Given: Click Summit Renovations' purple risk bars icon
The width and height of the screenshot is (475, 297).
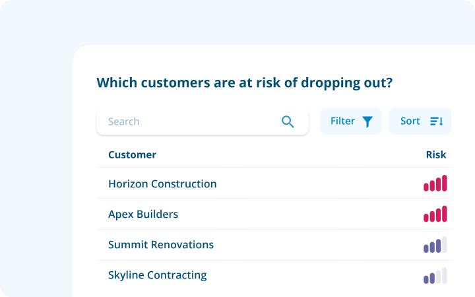Looking at the screenshot, I should click(435, 245).
